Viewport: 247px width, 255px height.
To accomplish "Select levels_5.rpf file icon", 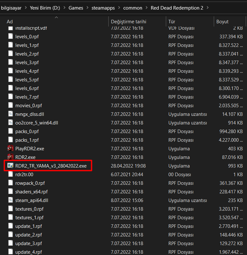I will pos(11,79).
